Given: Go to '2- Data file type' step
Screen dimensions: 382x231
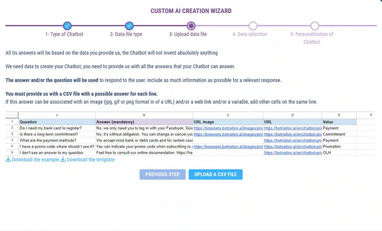Looking at the screenshot, I should [126, 34].
